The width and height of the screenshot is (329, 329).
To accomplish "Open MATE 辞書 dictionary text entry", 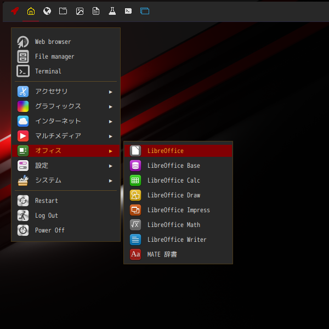I will [x=162, y=254].
